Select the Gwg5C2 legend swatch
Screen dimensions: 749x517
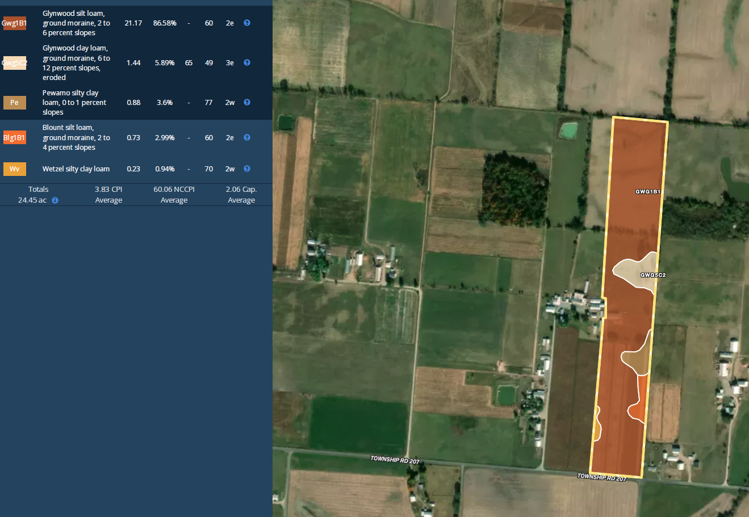[14, 63]
